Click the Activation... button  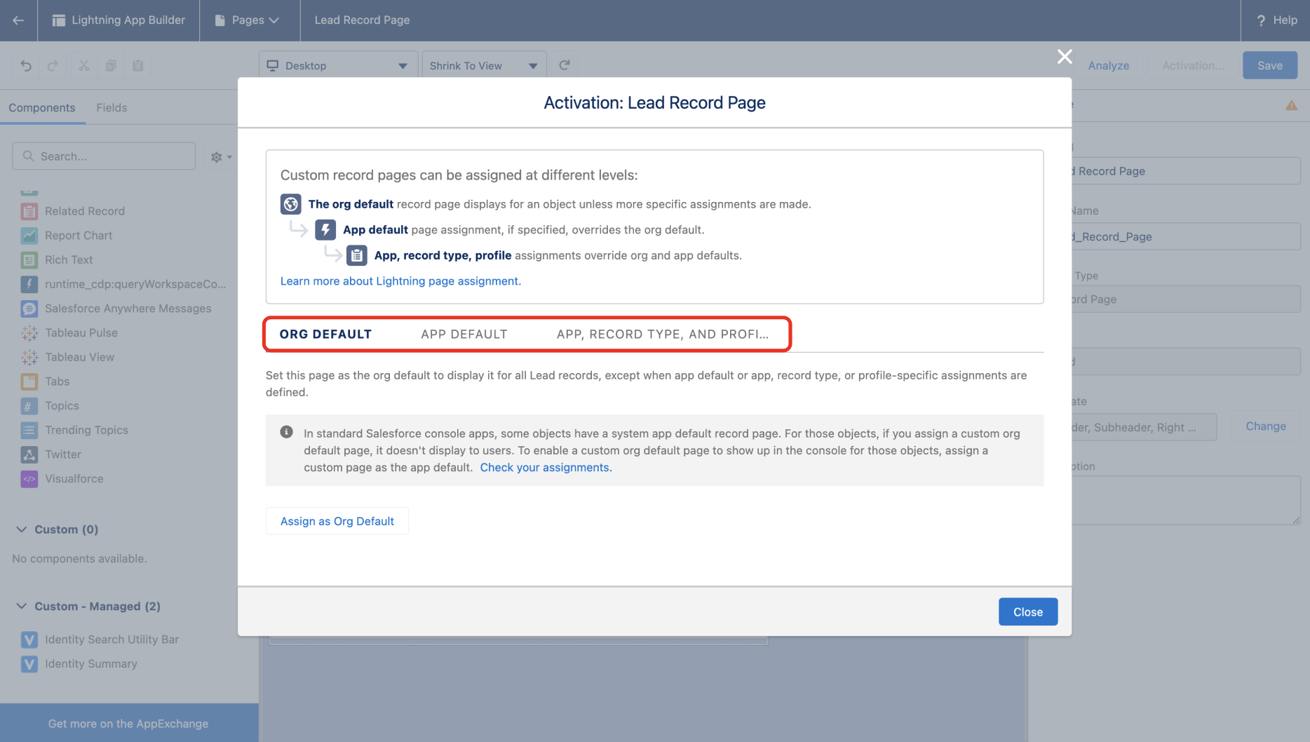click(x=1193, y=65)
